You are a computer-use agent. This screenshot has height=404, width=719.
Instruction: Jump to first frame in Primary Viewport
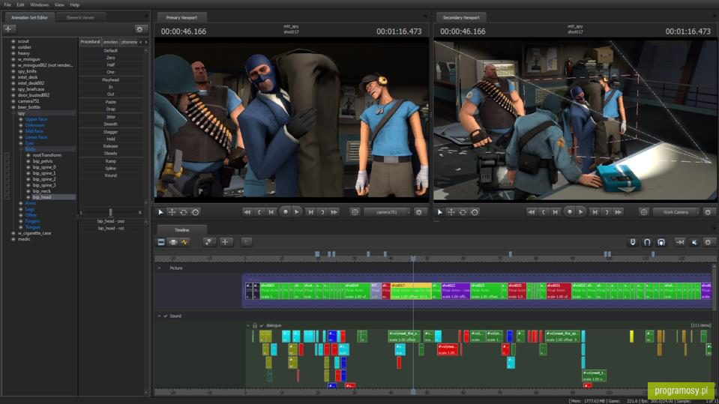coord(247,212)
